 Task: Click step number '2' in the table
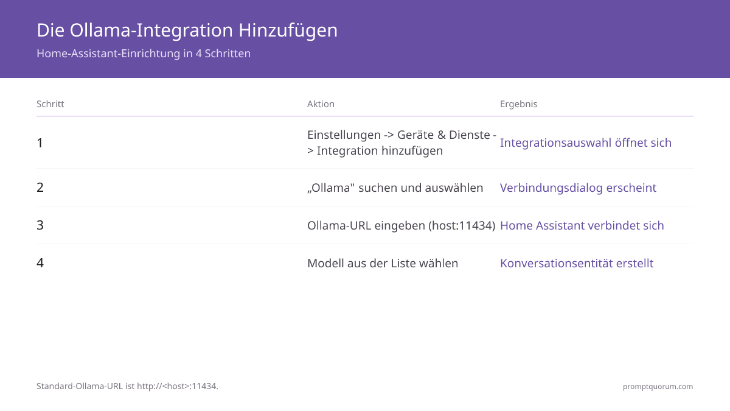pyautogui.click(x=40, y=188)
